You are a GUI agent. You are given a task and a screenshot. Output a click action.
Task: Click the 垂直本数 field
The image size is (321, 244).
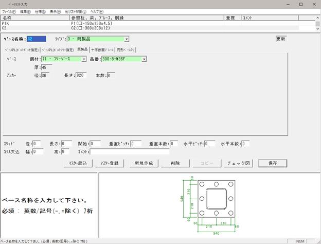[x=174, y=144]
